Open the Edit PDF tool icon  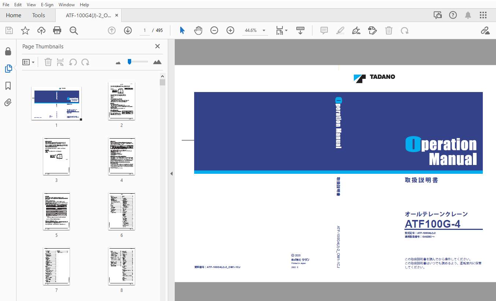click(373, 30)
